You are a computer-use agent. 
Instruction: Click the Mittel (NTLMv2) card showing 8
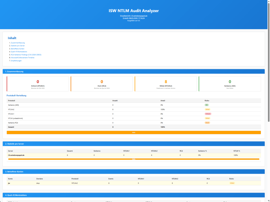(x=166, y=84)
